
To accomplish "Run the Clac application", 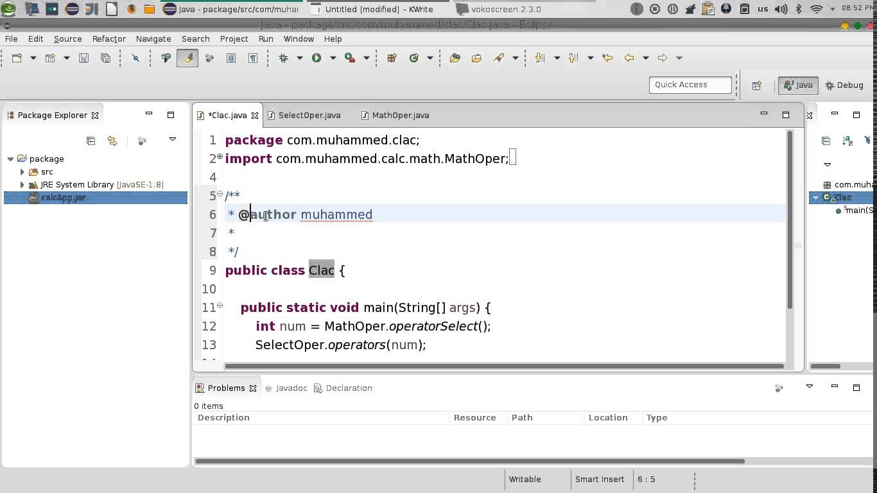I will [315, 58].
